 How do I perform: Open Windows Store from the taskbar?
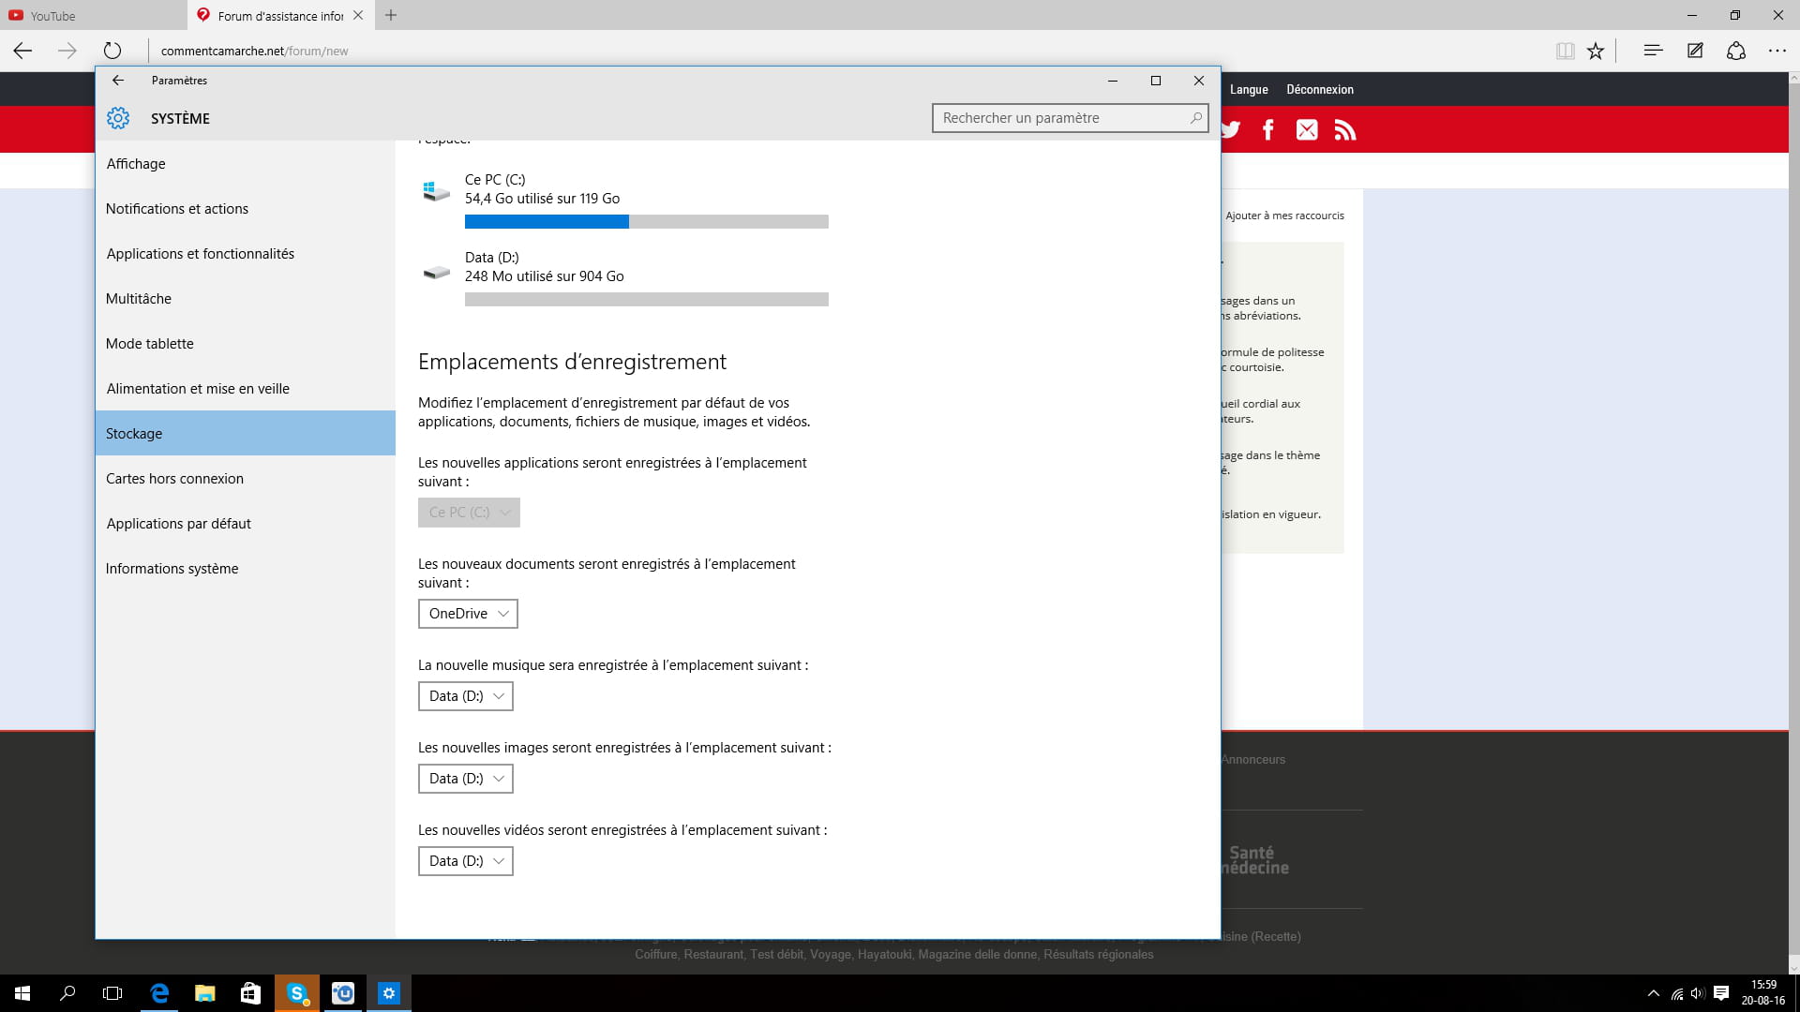[250, 993]
